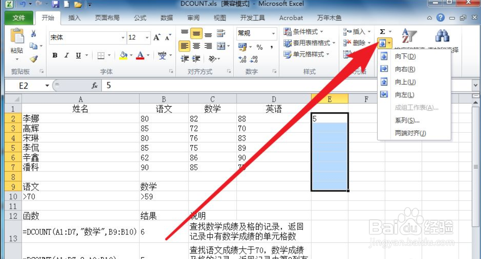
Task: Toggle underline formatting
Action: click(x=79, y=55)
